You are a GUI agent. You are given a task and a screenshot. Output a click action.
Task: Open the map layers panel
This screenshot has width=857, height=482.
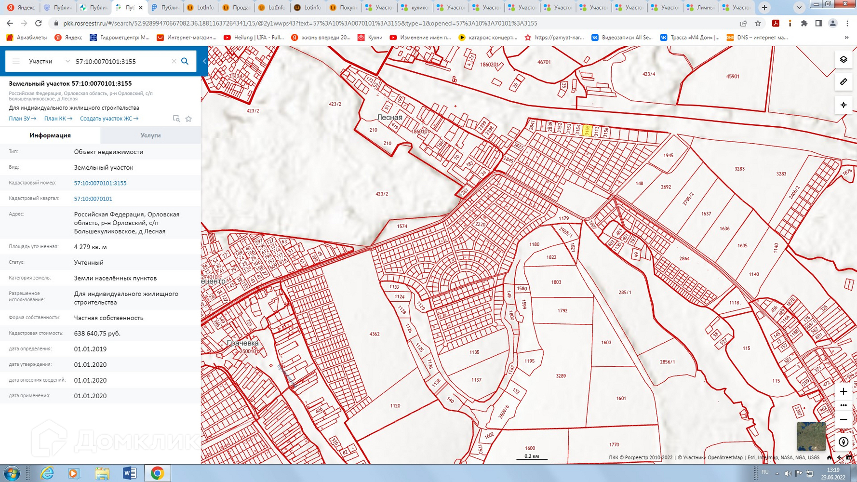[843, 60]
